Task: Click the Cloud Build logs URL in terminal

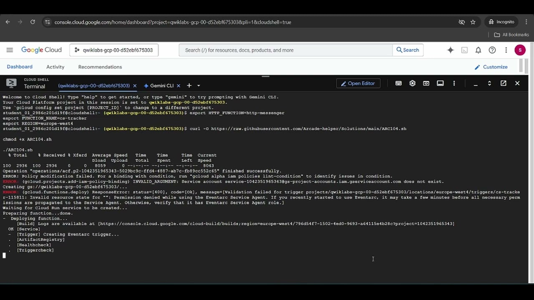Action: pos(276,224)
